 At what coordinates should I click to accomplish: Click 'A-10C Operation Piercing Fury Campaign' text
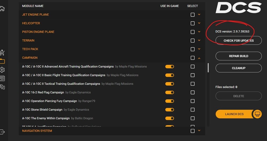click(50, 101)
